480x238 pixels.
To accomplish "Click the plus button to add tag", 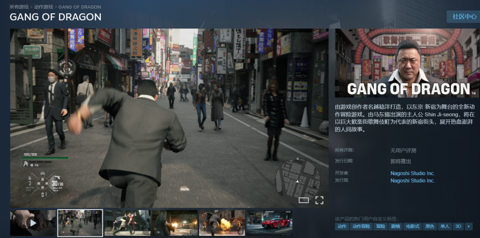I will point(468,226).
